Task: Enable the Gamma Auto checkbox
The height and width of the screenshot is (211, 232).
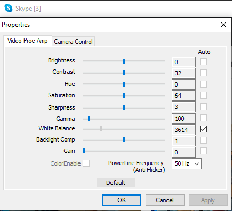Action: 203,118
